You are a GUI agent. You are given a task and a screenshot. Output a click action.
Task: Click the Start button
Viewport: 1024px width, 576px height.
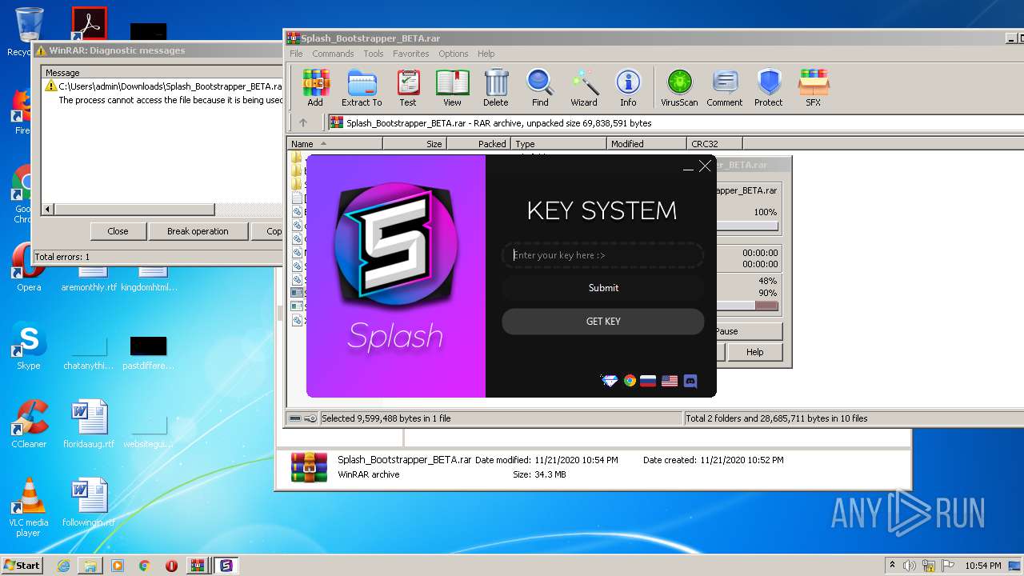coord(22,566)
